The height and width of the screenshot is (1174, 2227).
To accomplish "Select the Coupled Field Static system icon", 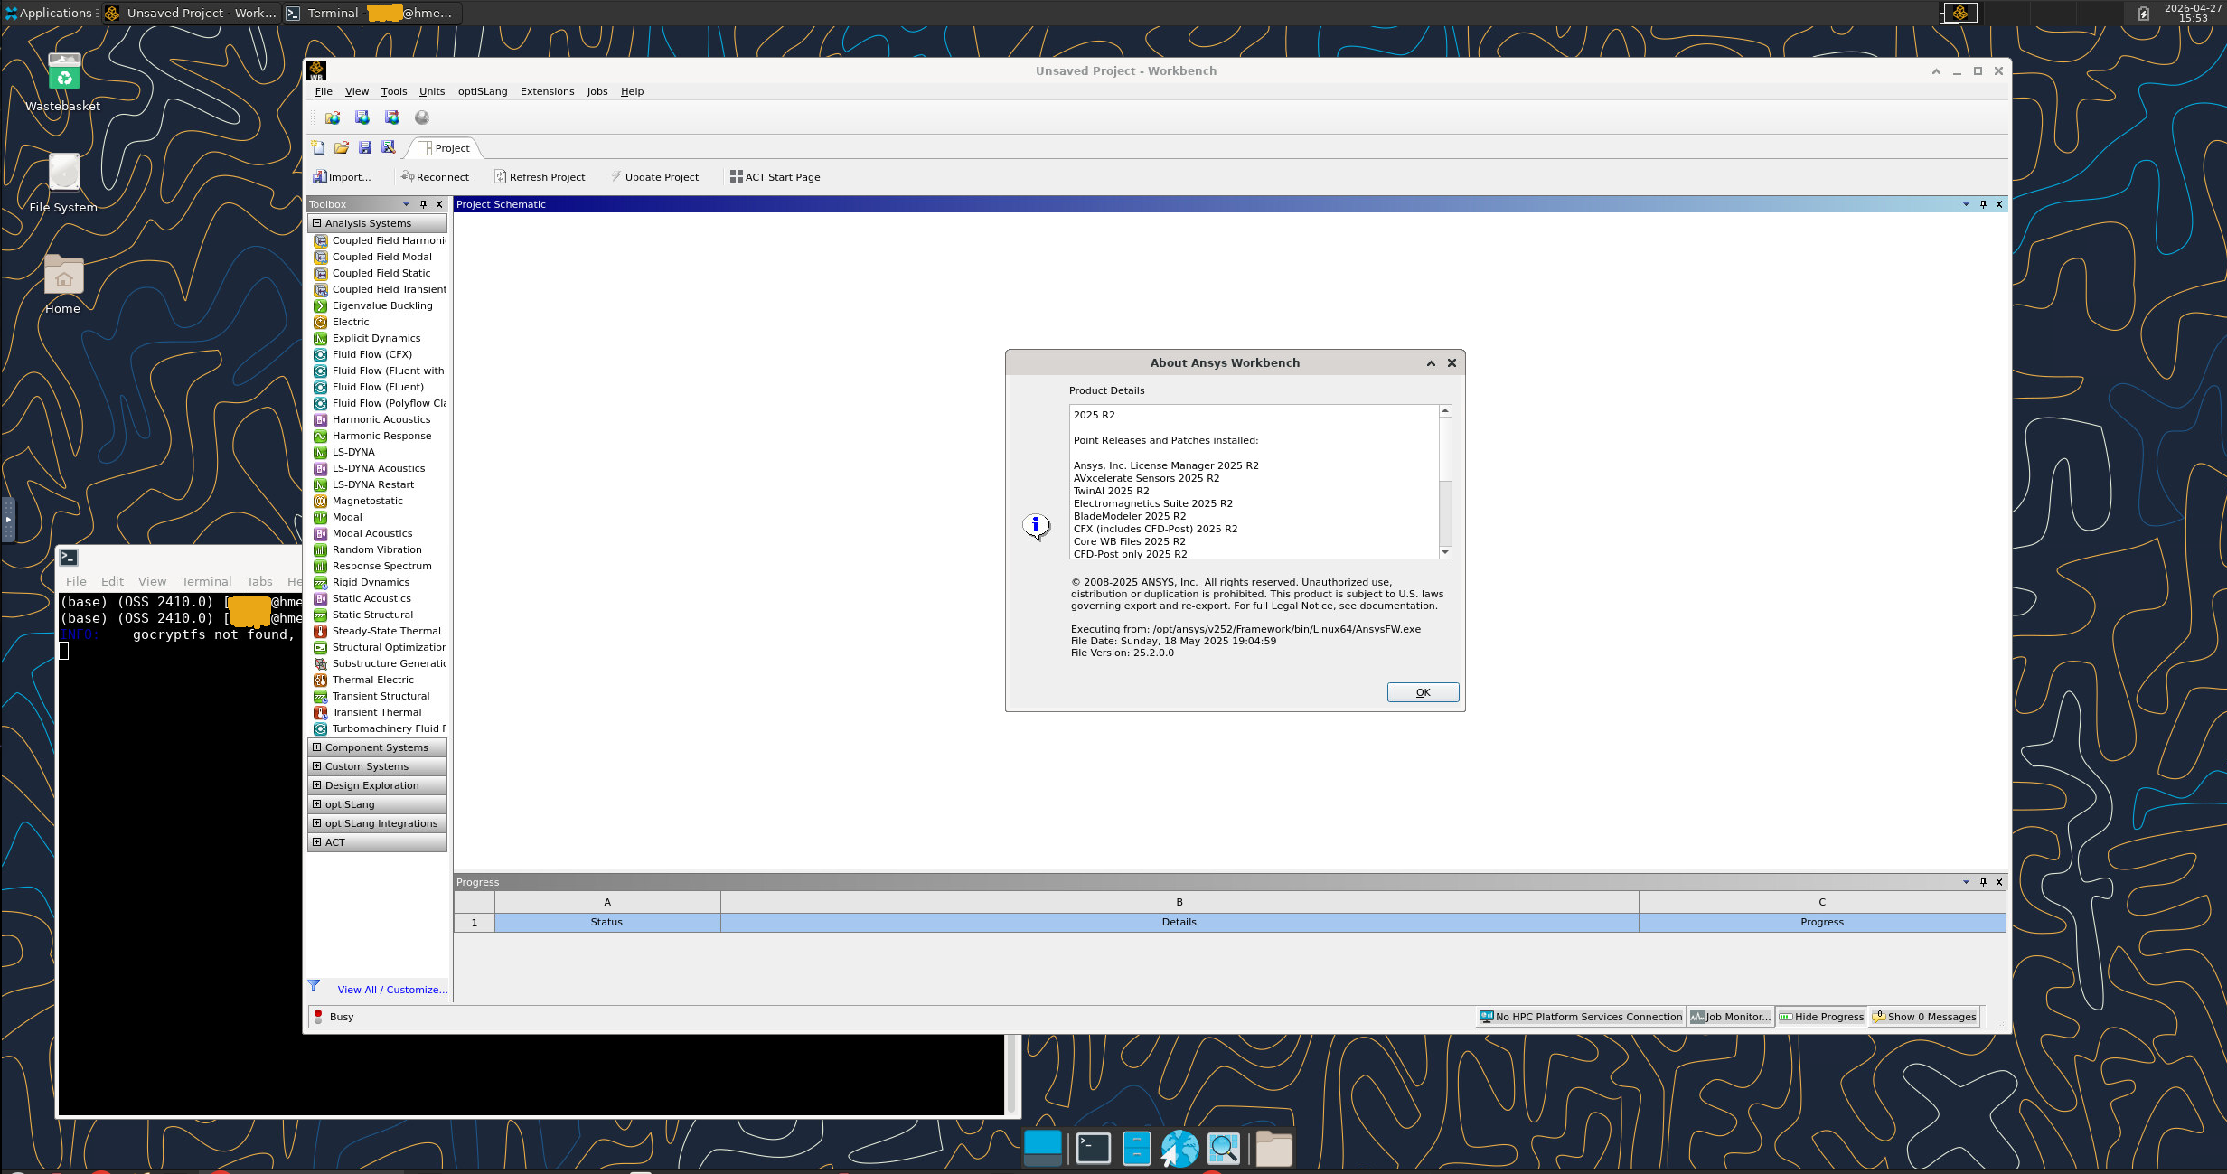I will (x=320, y=273).
